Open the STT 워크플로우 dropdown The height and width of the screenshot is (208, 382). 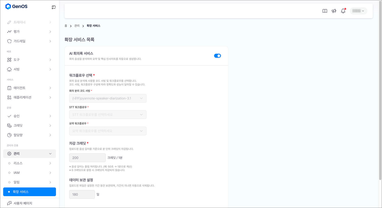108,115
